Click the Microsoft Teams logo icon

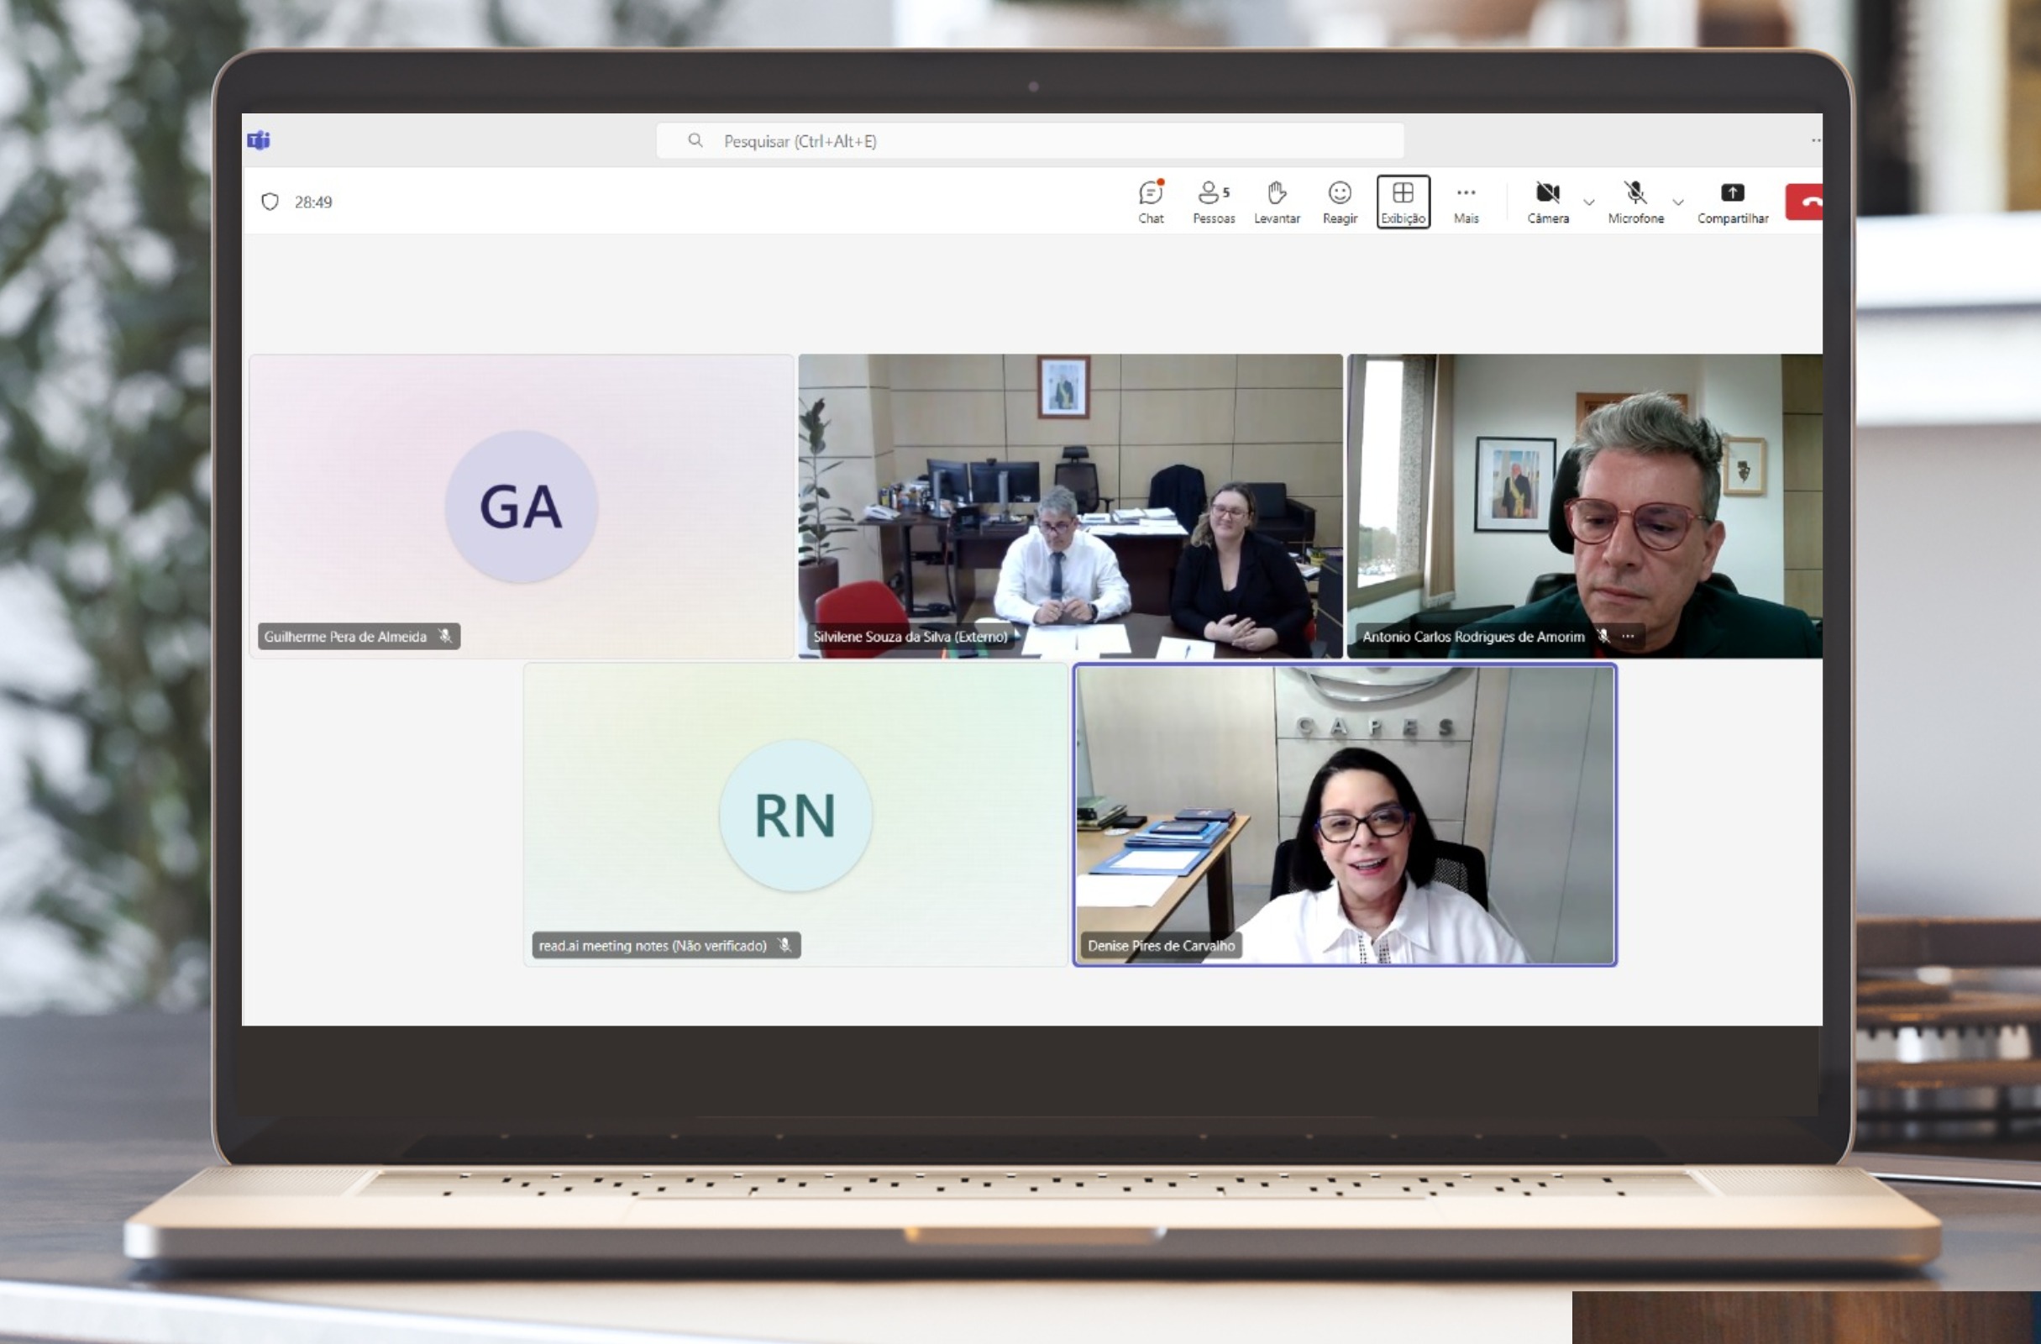pyautogui.click(x=259, y=139)
